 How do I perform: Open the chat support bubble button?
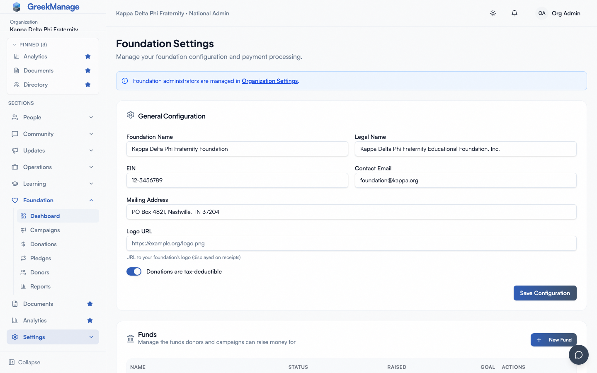click(579, 355)
